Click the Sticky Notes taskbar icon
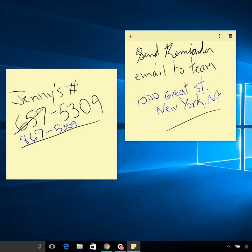 tap(134, 246)
